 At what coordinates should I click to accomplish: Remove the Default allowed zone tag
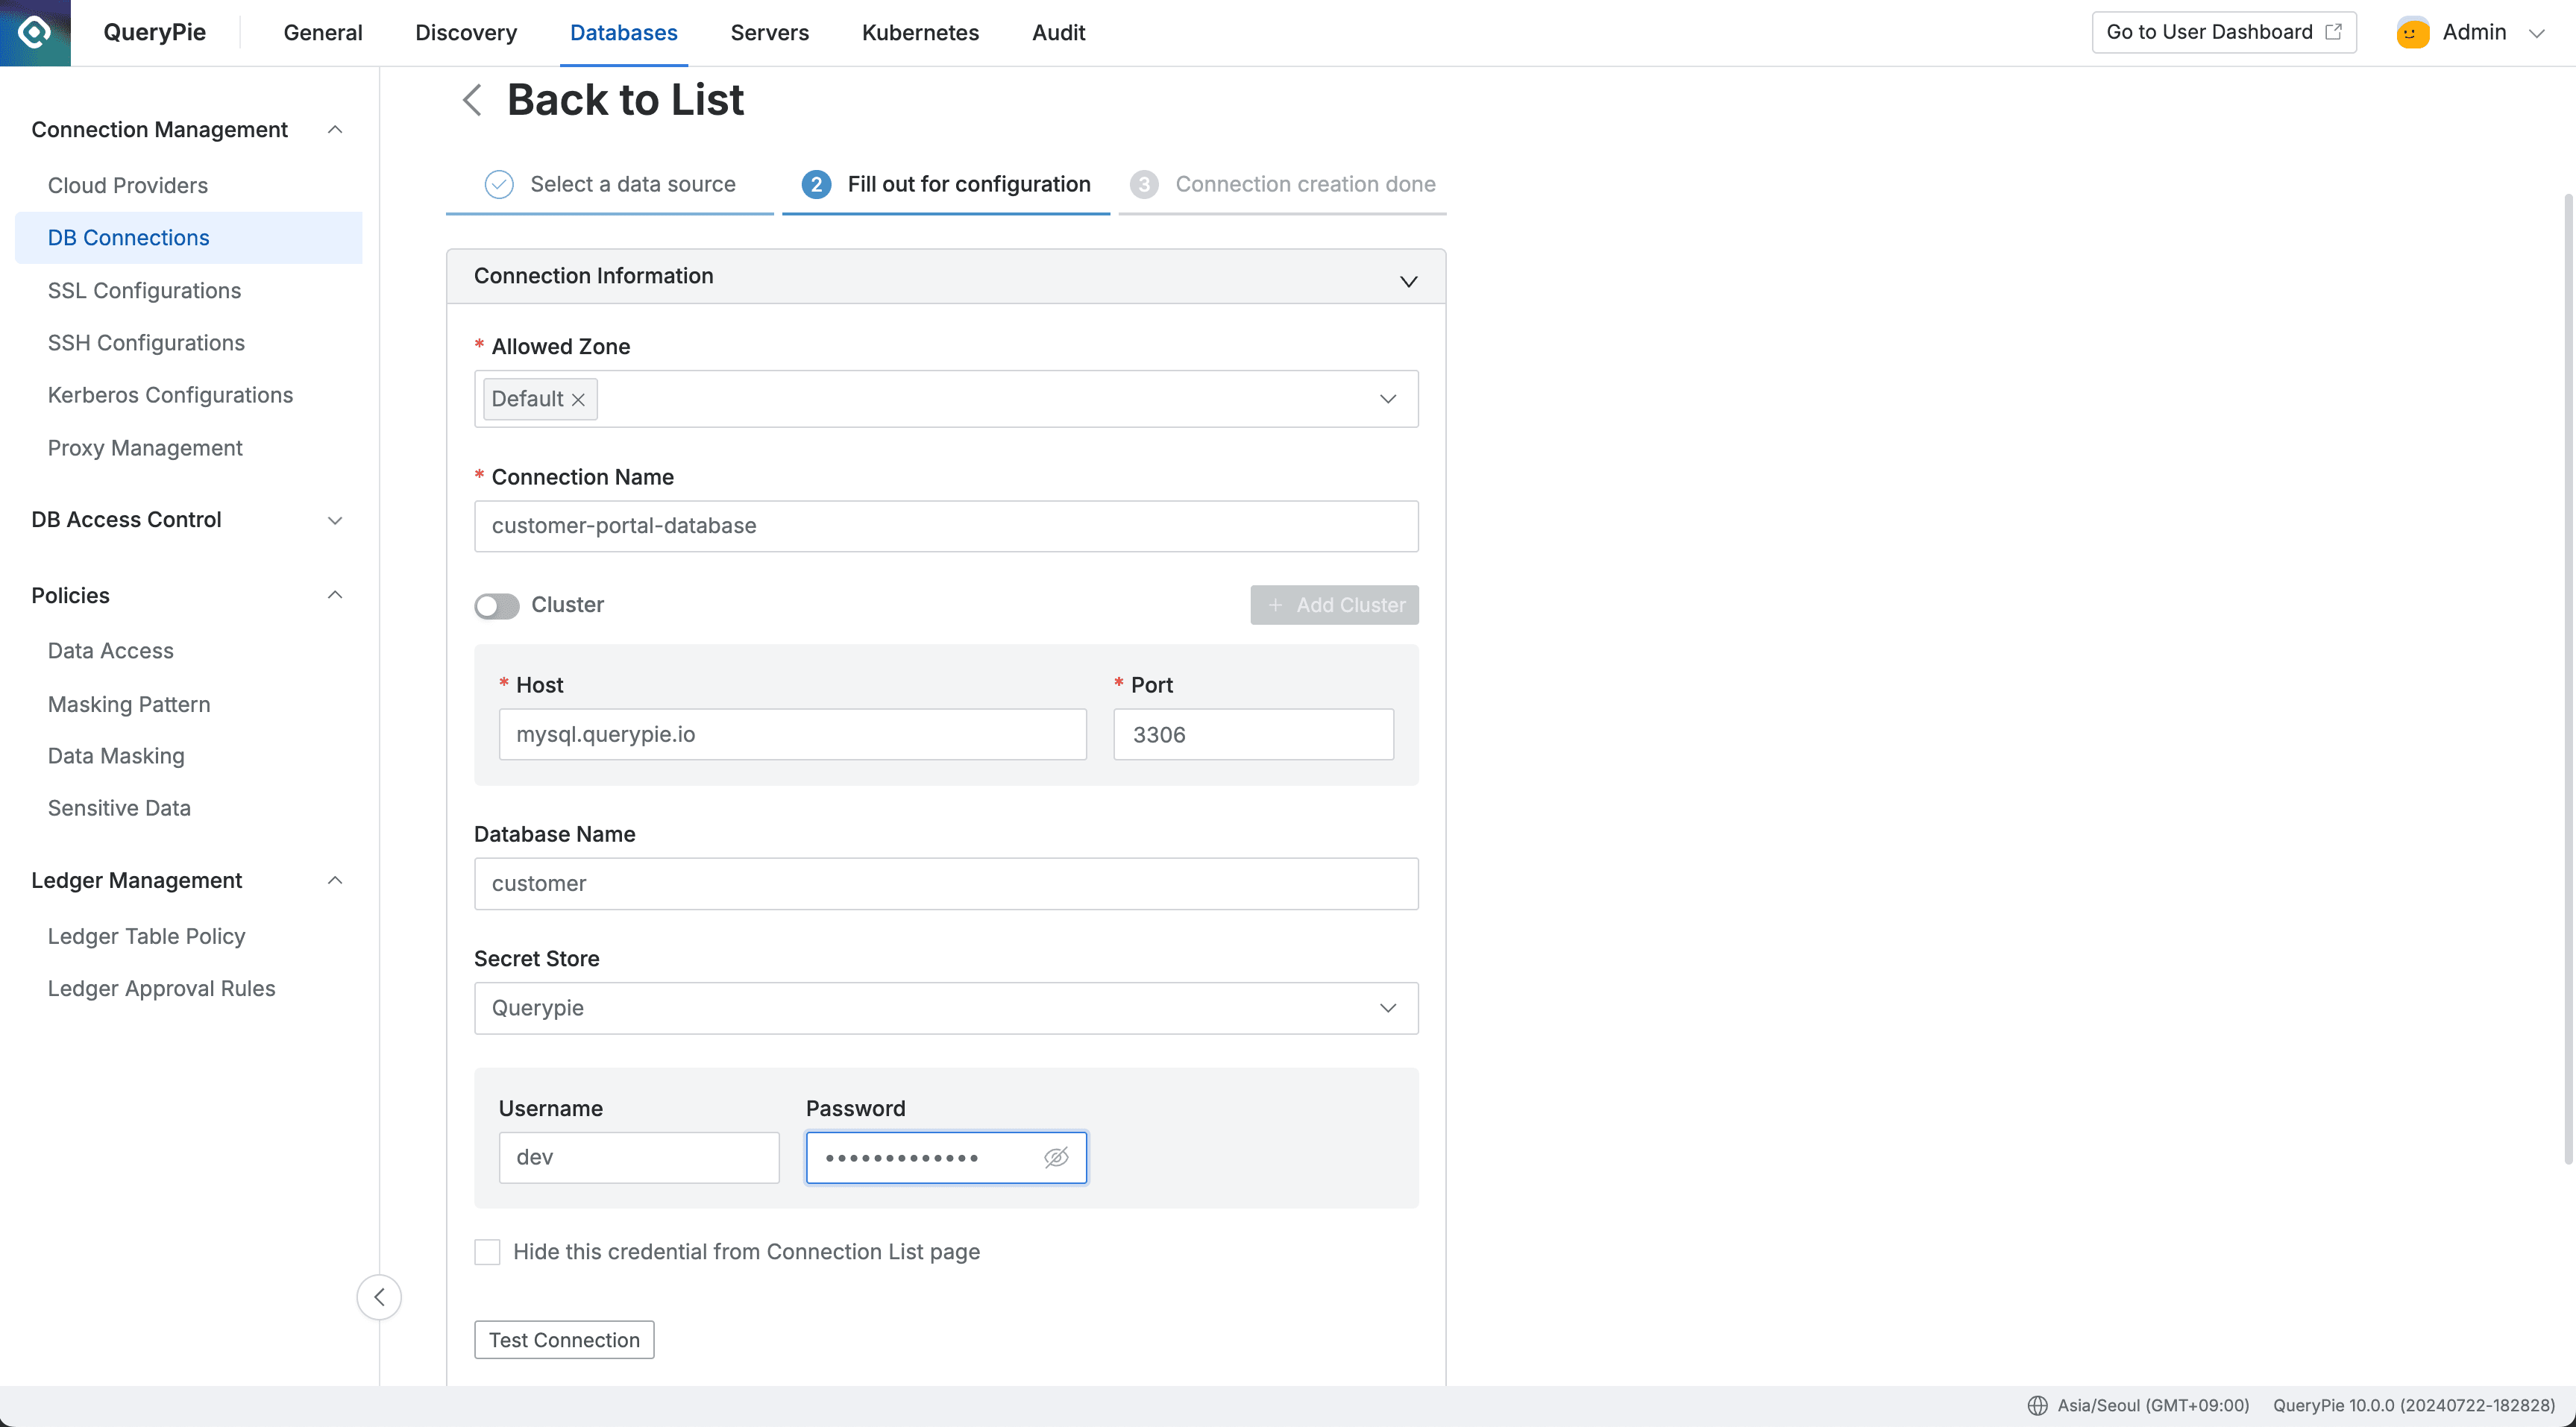578,399
